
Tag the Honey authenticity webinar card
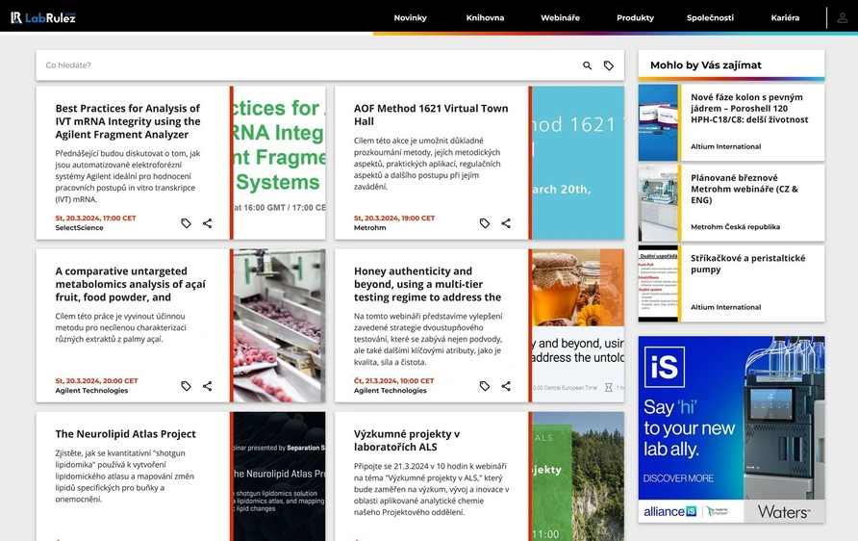[x=484, y=385]
